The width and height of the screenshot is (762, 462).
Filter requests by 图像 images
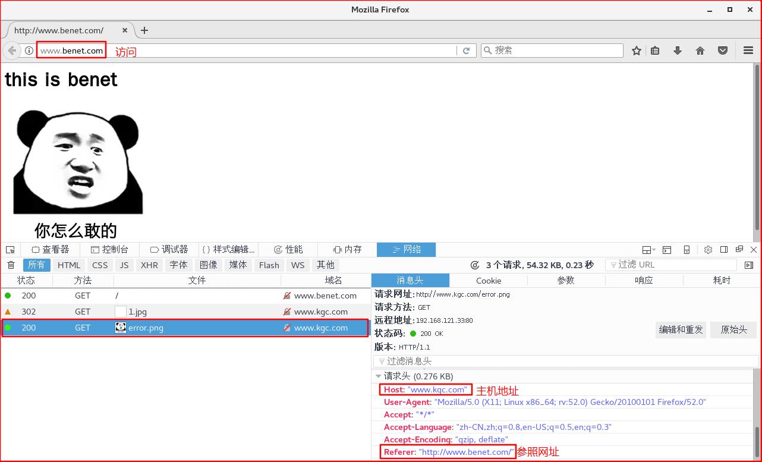(209, 265)
